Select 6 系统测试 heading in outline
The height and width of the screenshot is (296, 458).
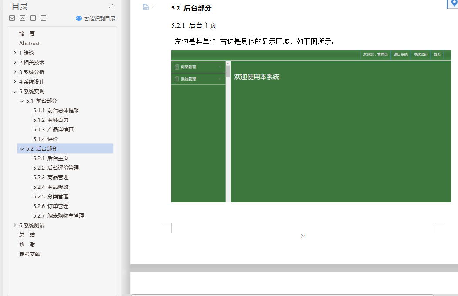pos(32,225)
